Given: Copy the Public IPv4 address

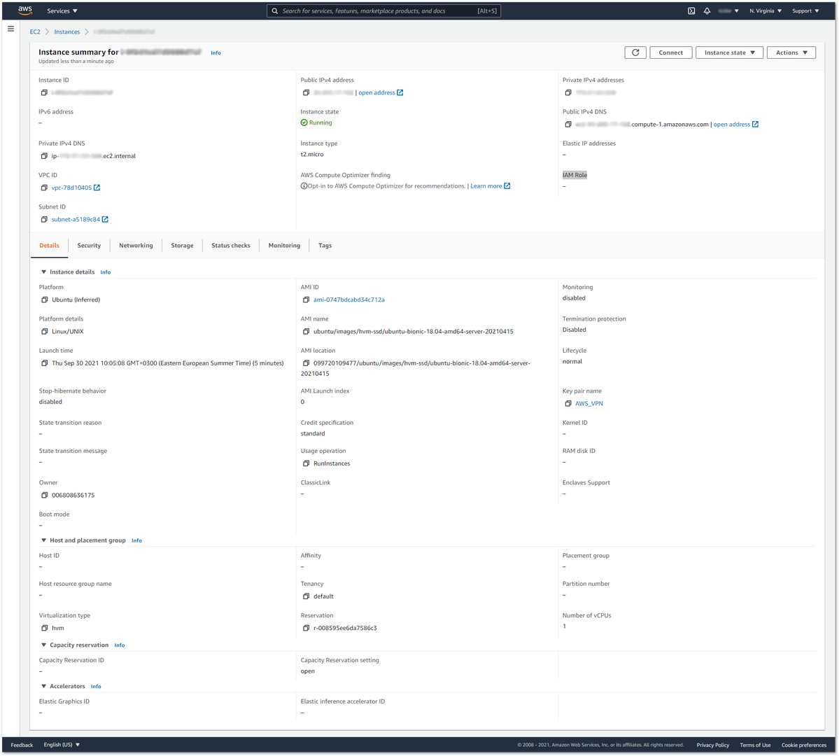Looking at the screenshot, I should point(306,92).
